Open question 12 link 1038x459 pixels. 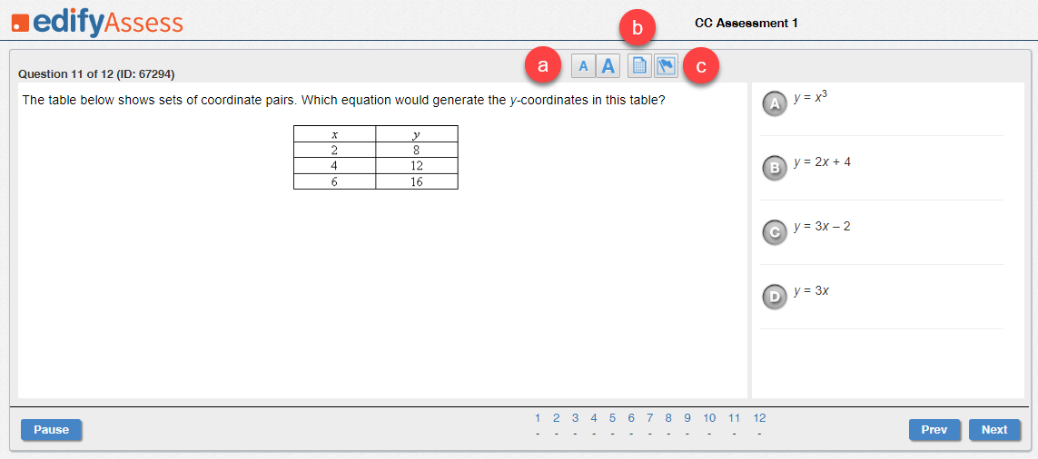click(x=759, y=418)
